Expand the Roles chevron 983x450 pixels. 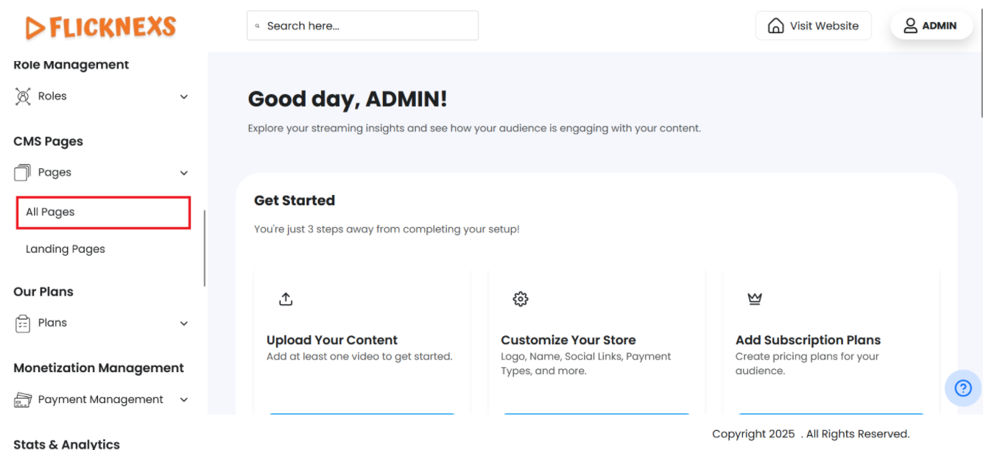pyautogui.click(x=184, y=97)
